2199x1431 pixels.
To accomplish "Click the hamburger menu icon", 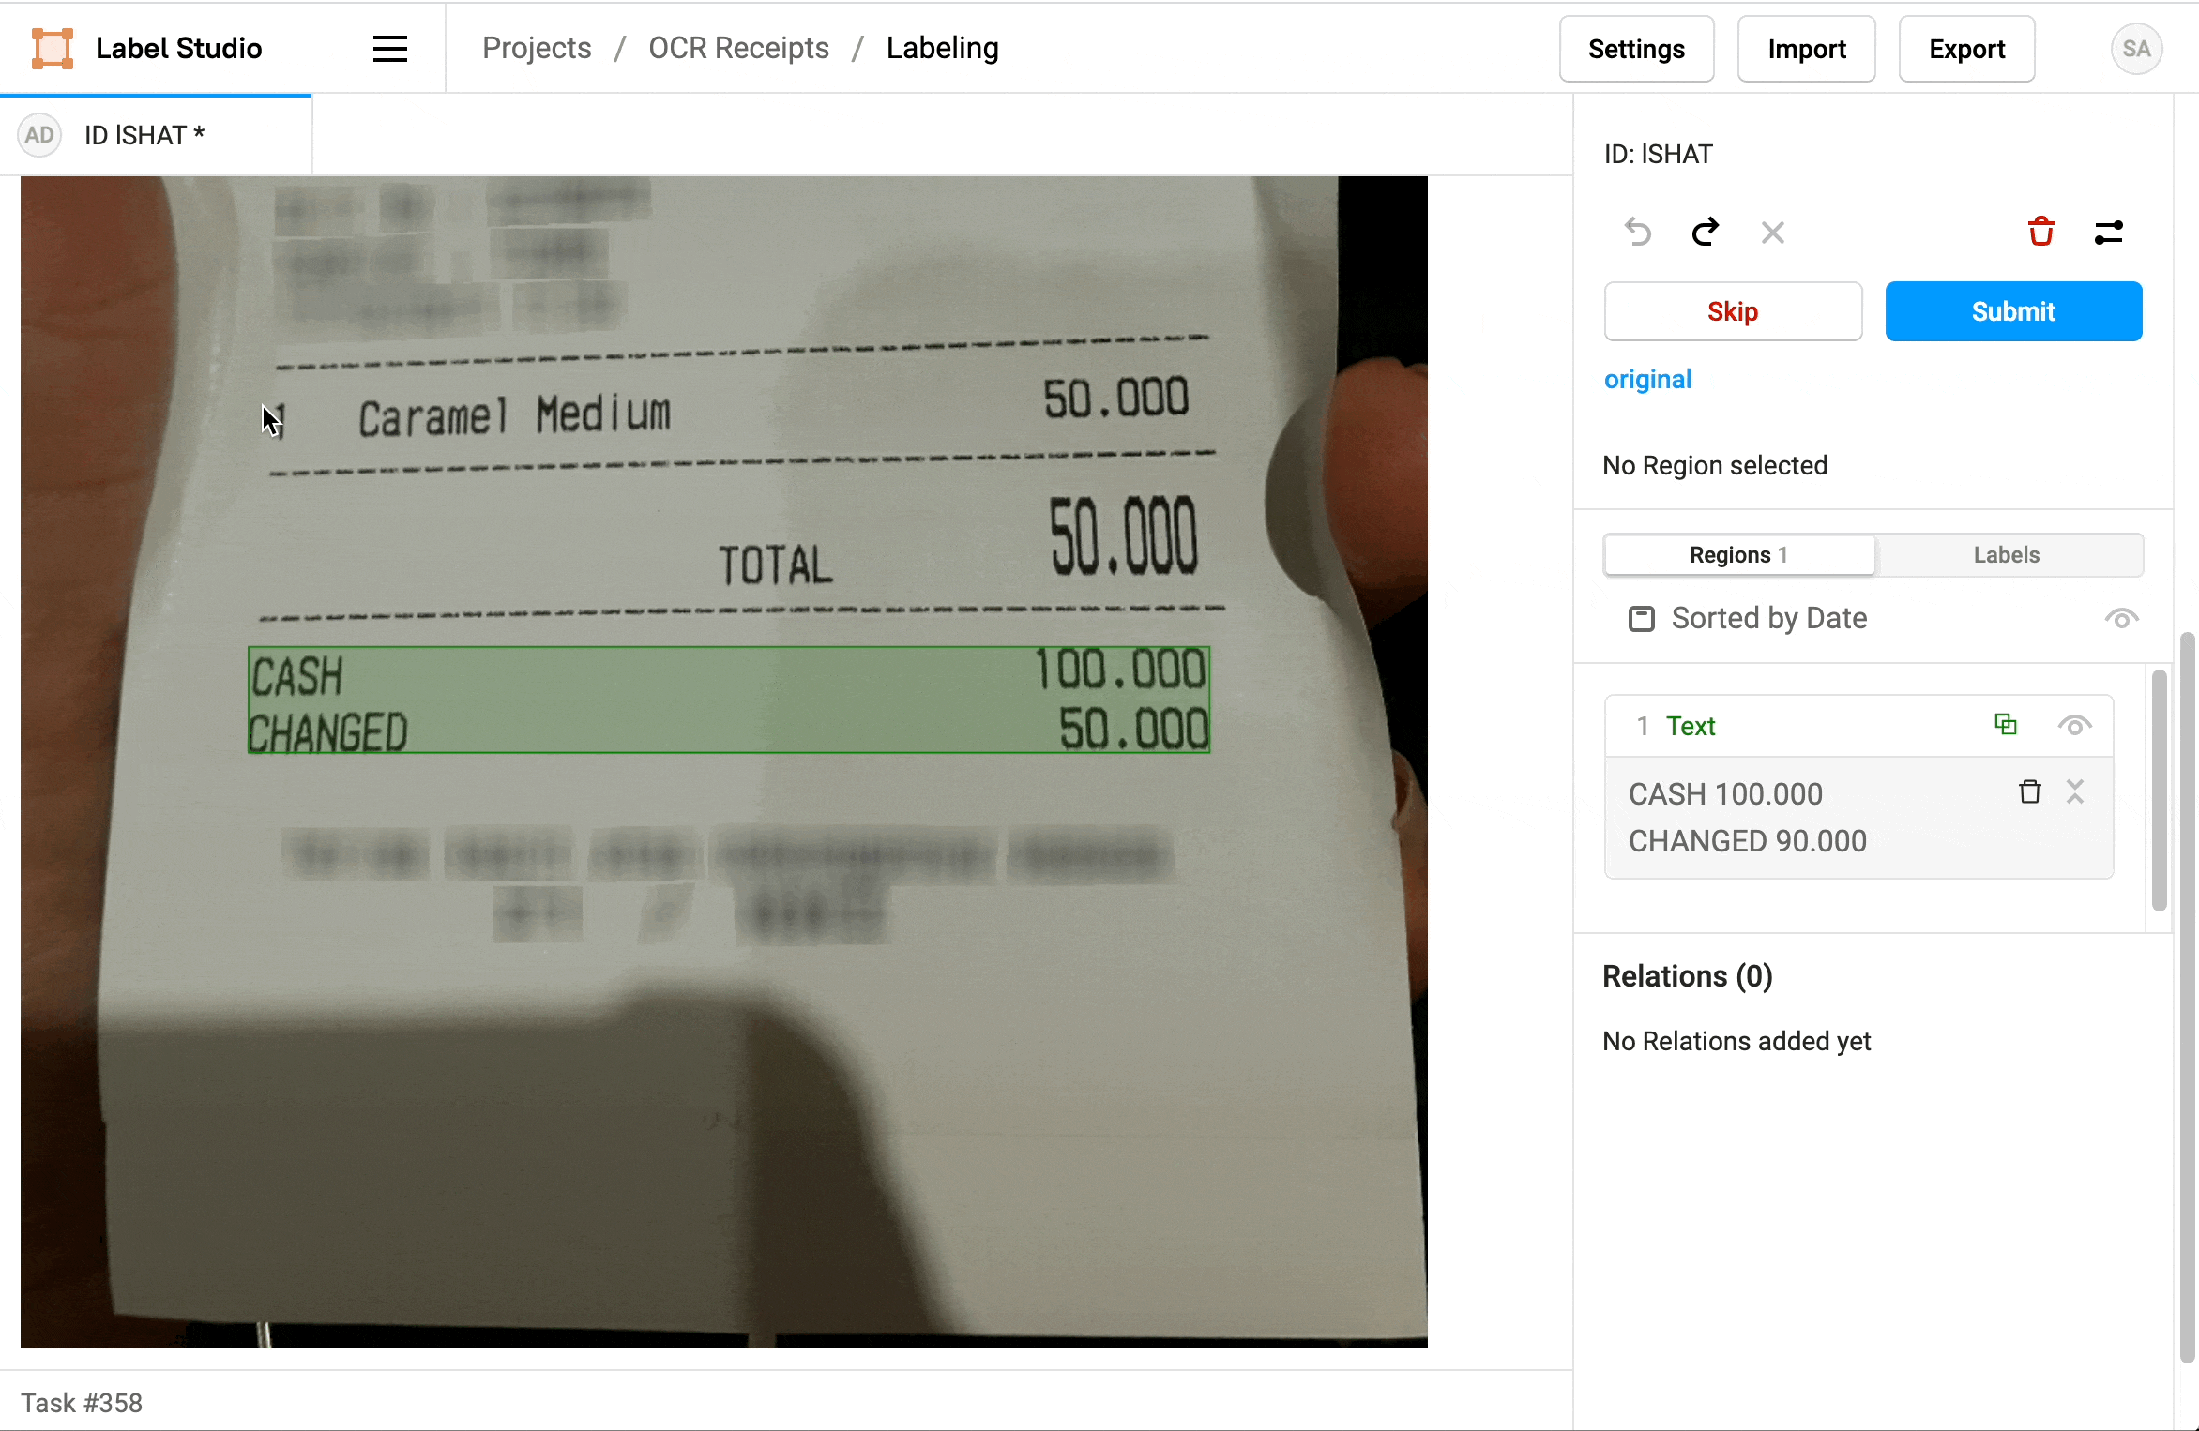I will point(389,48).
